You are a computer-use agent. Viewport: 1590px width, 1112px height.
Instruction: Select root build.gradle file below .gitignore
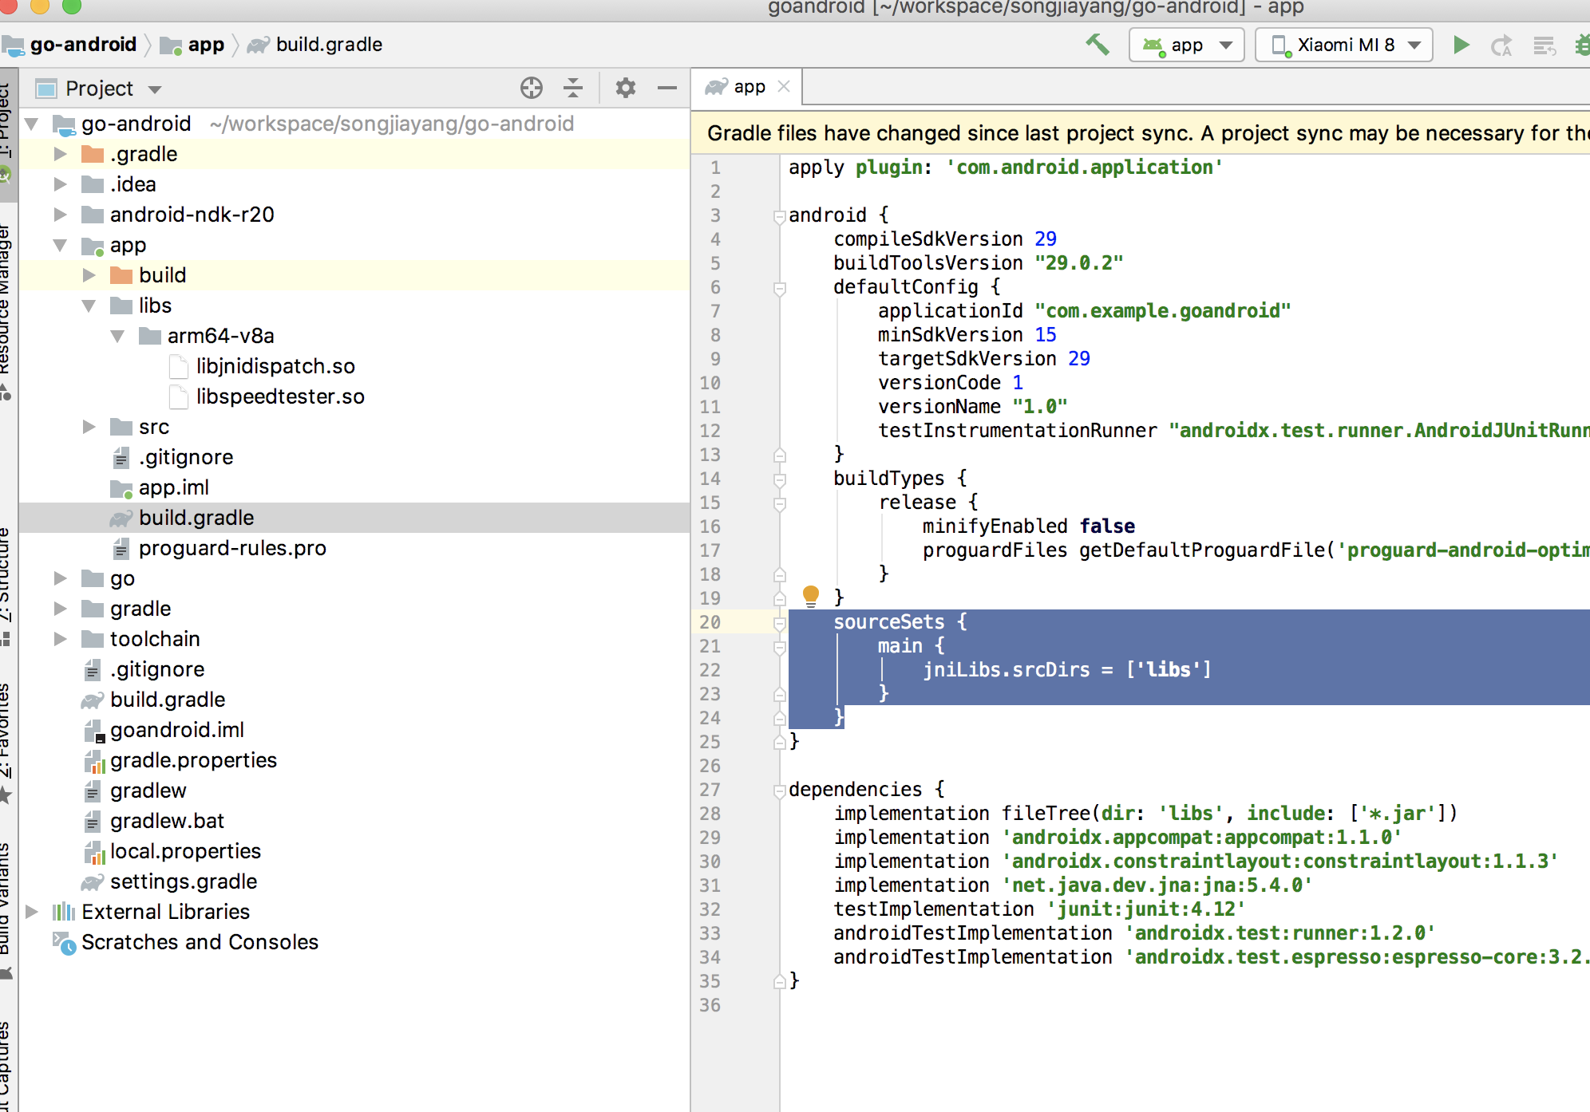tap(168, 700)
